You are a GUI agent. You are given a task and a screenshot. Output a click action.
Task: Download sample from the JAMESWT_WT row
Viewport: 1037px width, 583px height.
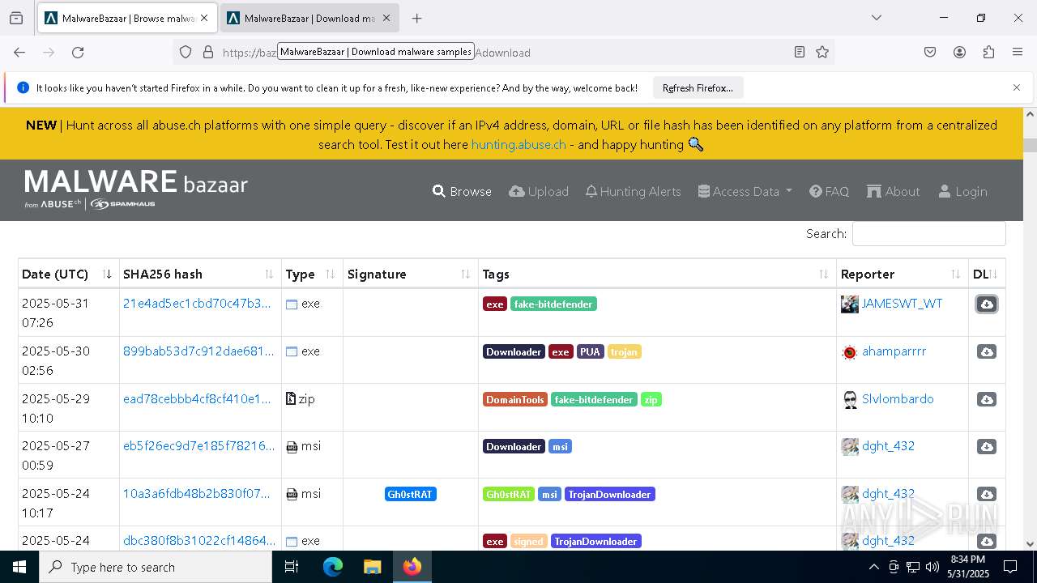coord(986,304)
